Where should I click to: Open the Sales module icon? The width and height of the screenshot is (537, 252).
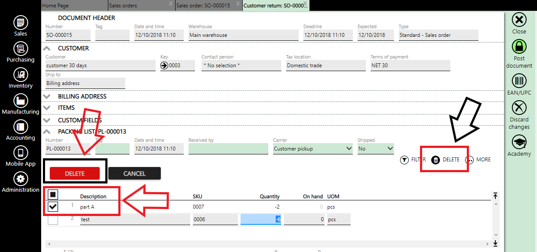pos(21,23)
